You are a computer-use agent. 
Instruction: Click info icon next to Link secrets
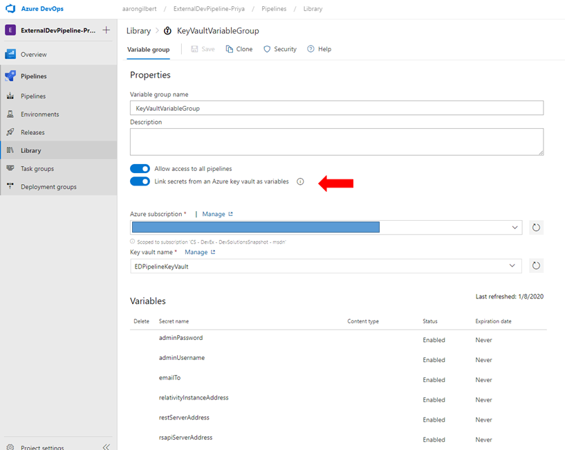pos(300,181)
